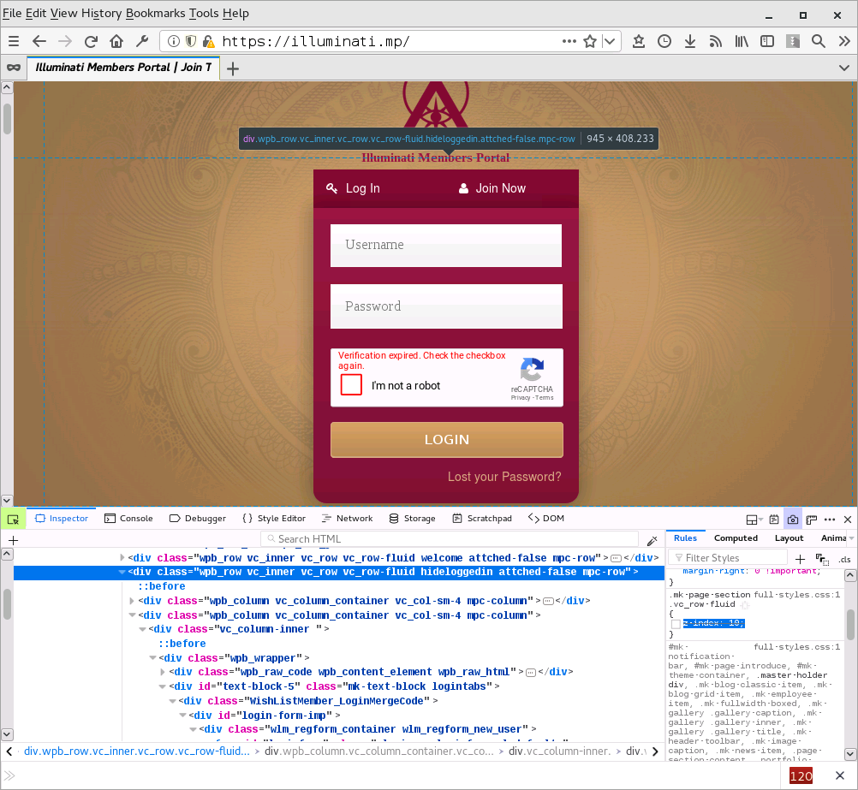
Task: Go to the home page icon
Action: (x=116, y=41)
